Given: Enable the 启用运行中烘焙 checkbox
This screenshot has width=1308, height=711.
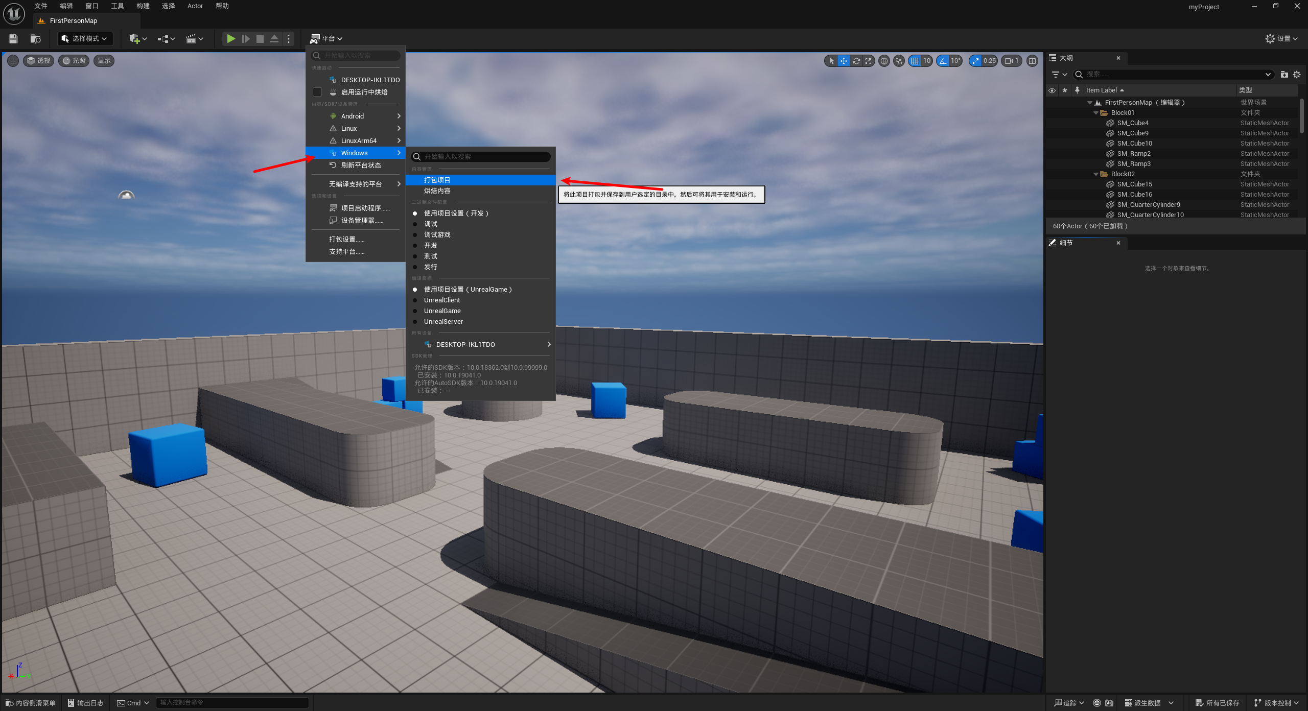Looking at the screenshot, I should coord(317,92).
